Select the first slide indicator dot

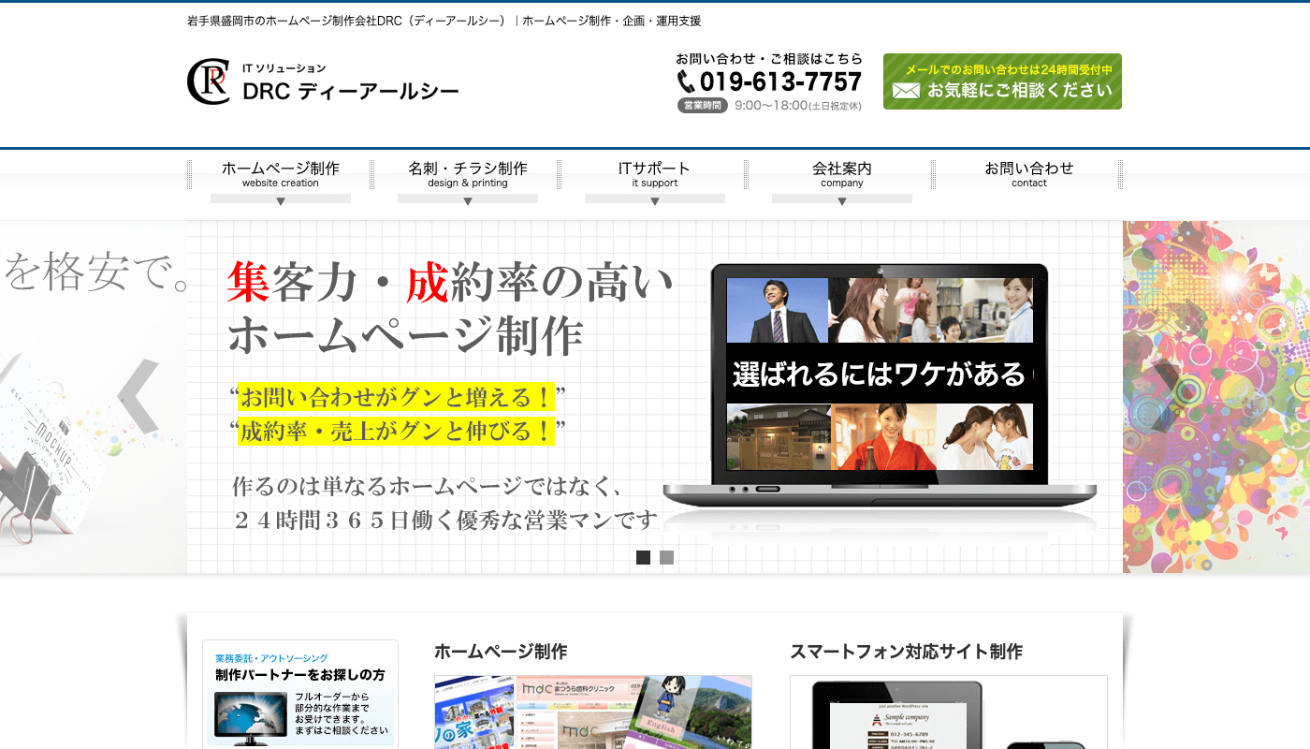[643, 558]
